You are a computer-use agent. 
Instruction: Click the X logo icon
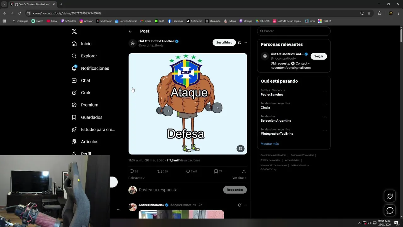click(74, 31)
